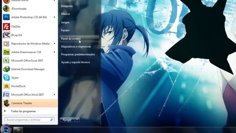
Task: Click the Buscar programas y archivos field
Action: click(x=29, y=120)
